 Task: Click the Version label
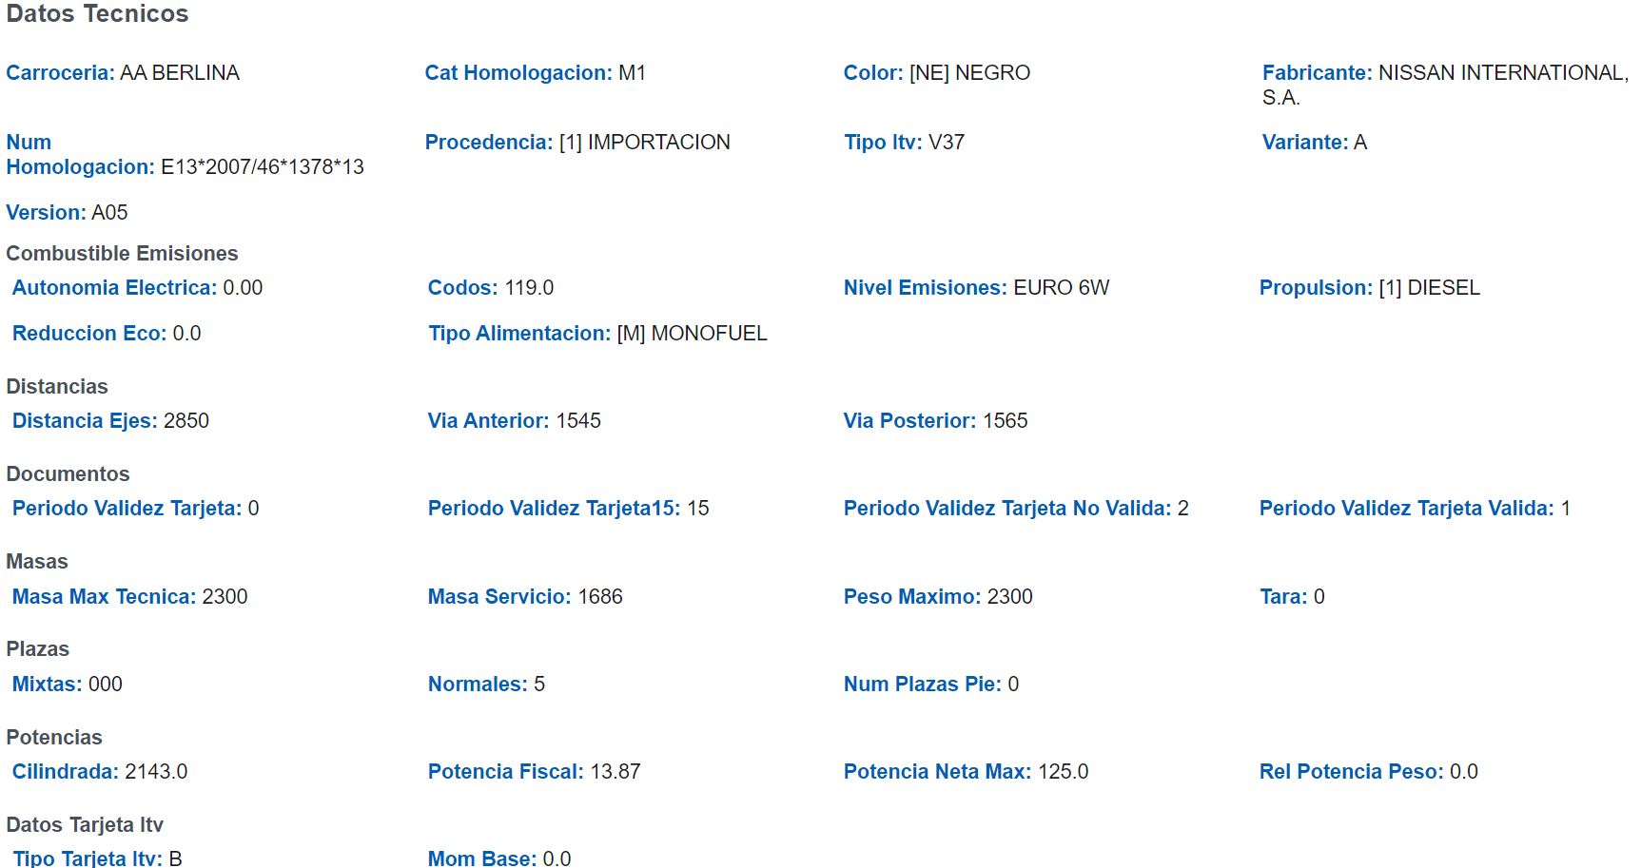46,213
